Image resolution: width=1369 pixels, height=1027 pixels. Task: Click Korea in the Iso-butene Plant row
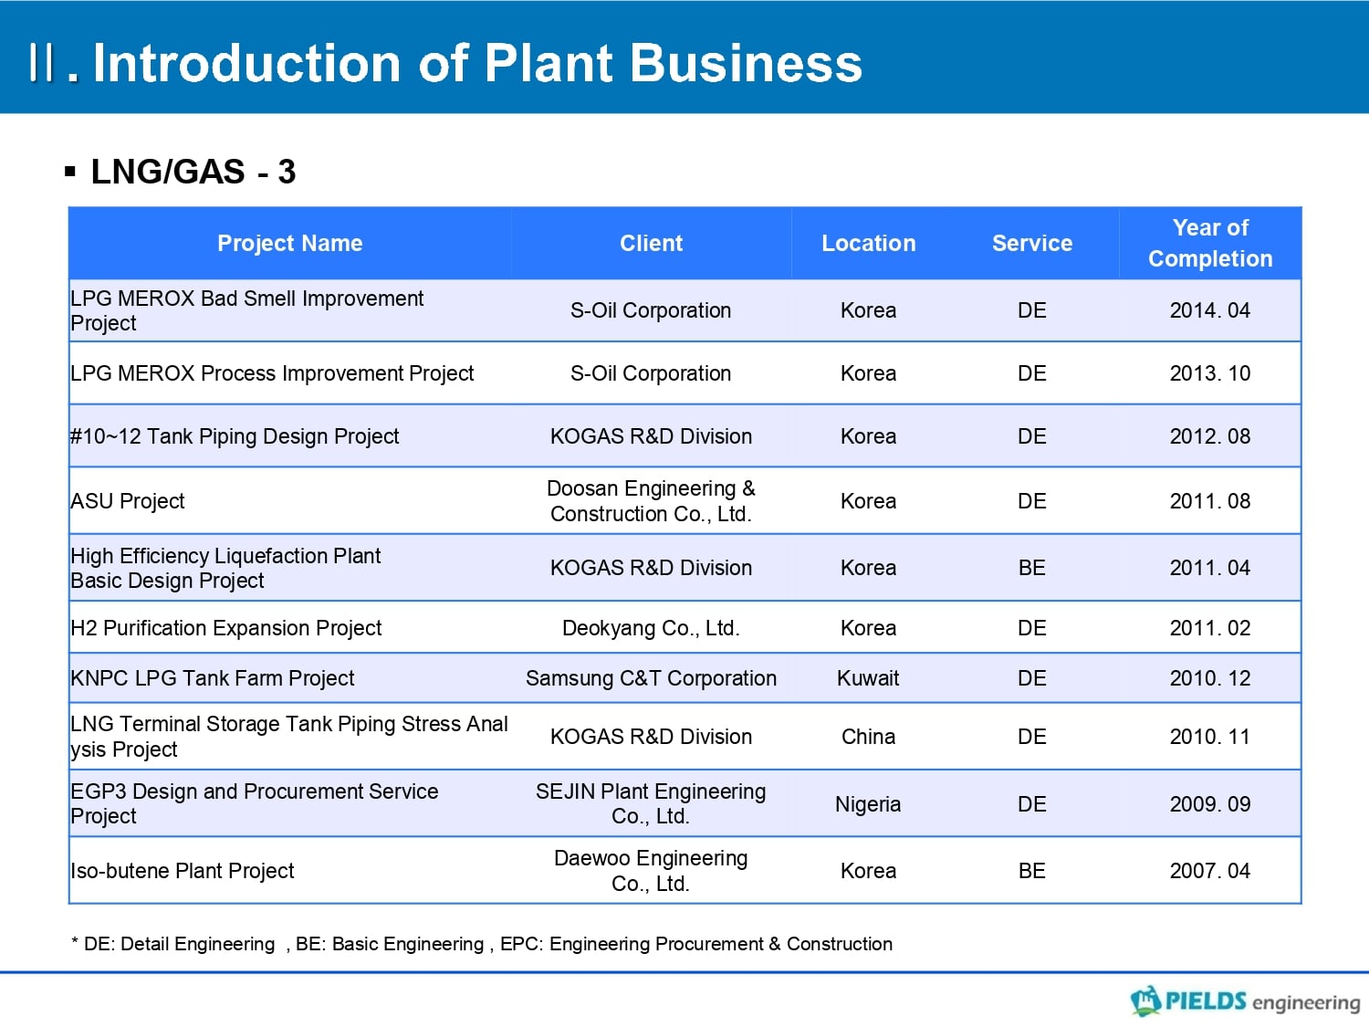(x=868, y=871)
